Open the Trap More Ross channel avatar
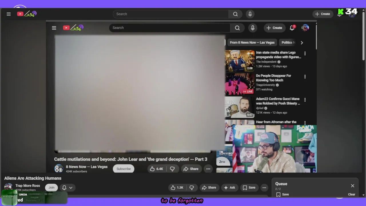The width and height of the screenshot is (366, 206). [8, 187]
